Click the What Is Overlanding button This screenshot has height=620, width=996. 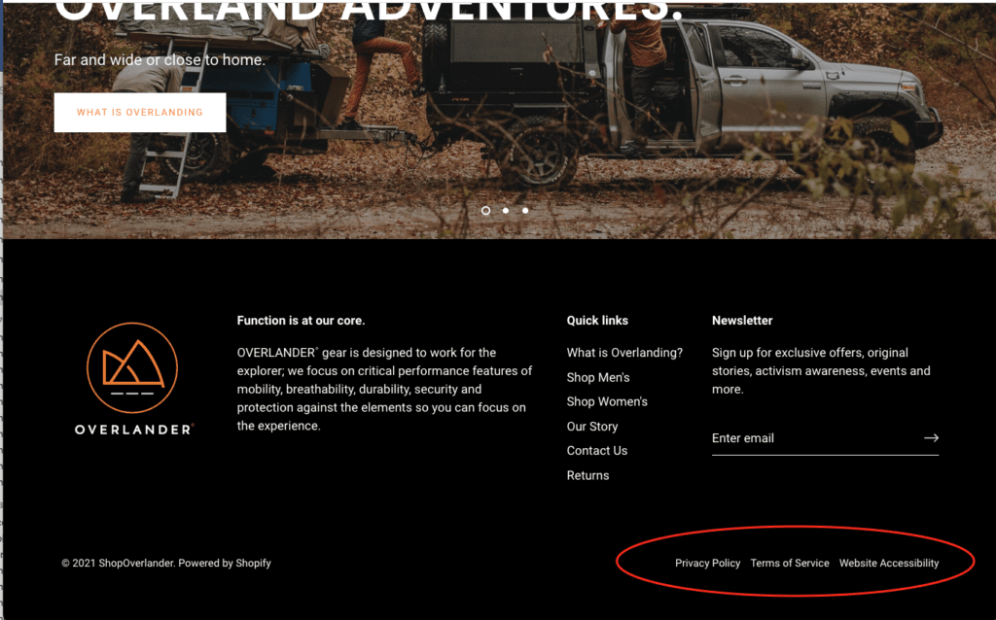click(140, 113)
